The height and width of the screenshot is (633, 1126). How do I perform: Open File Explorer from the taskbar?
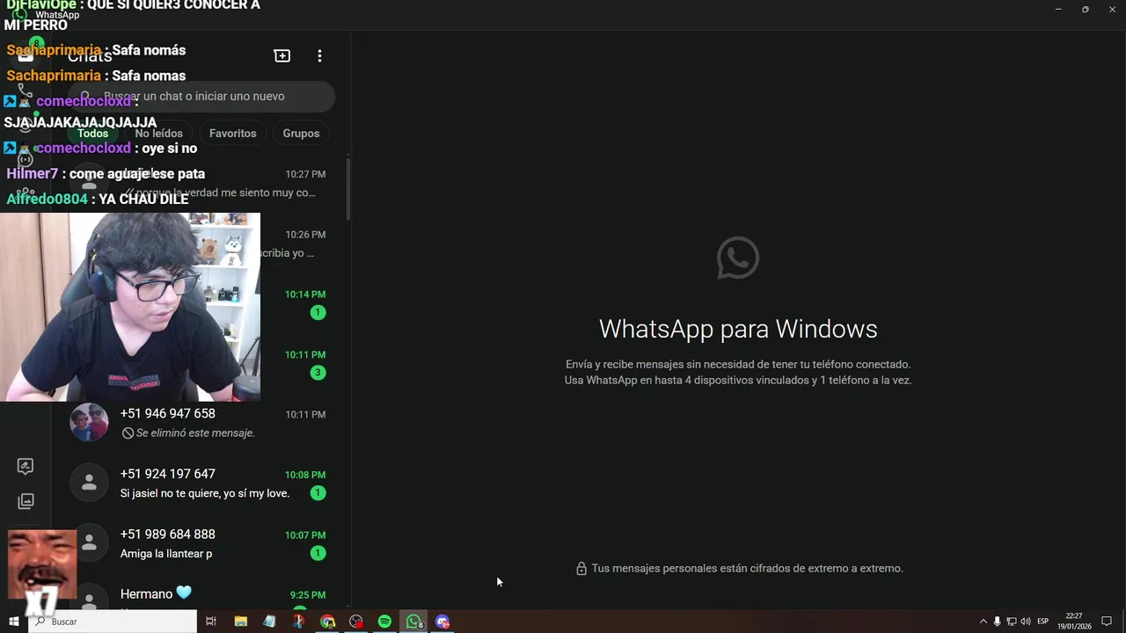click(x=240, y=622)
